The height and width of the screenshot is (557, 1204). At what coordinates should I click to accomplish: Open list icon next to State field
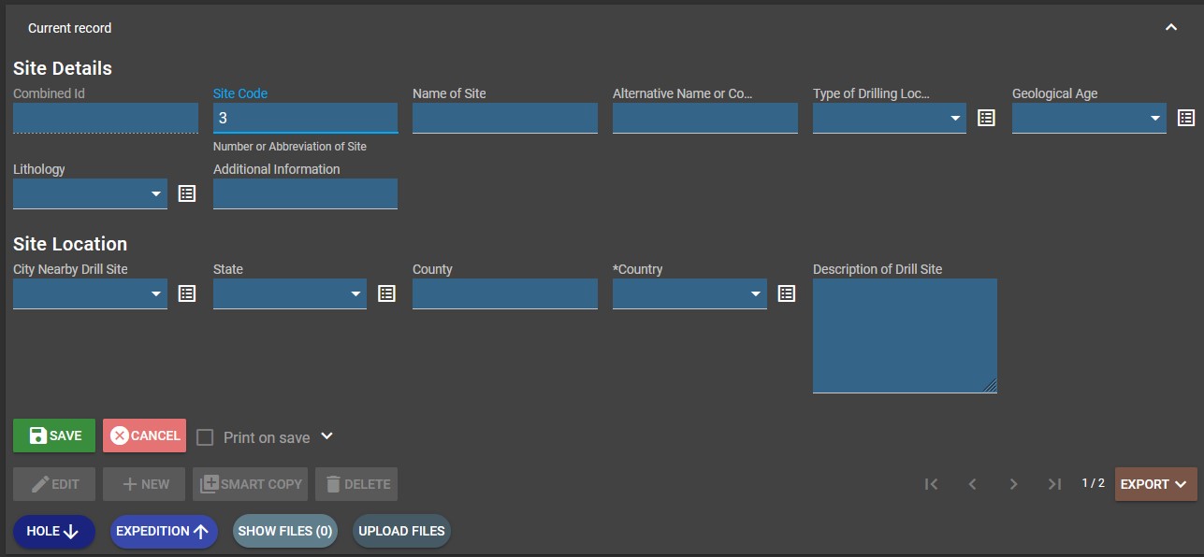point(386,293)
